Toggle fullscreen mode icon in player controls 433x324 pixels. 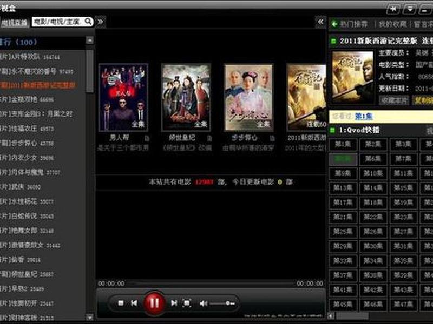187,303
